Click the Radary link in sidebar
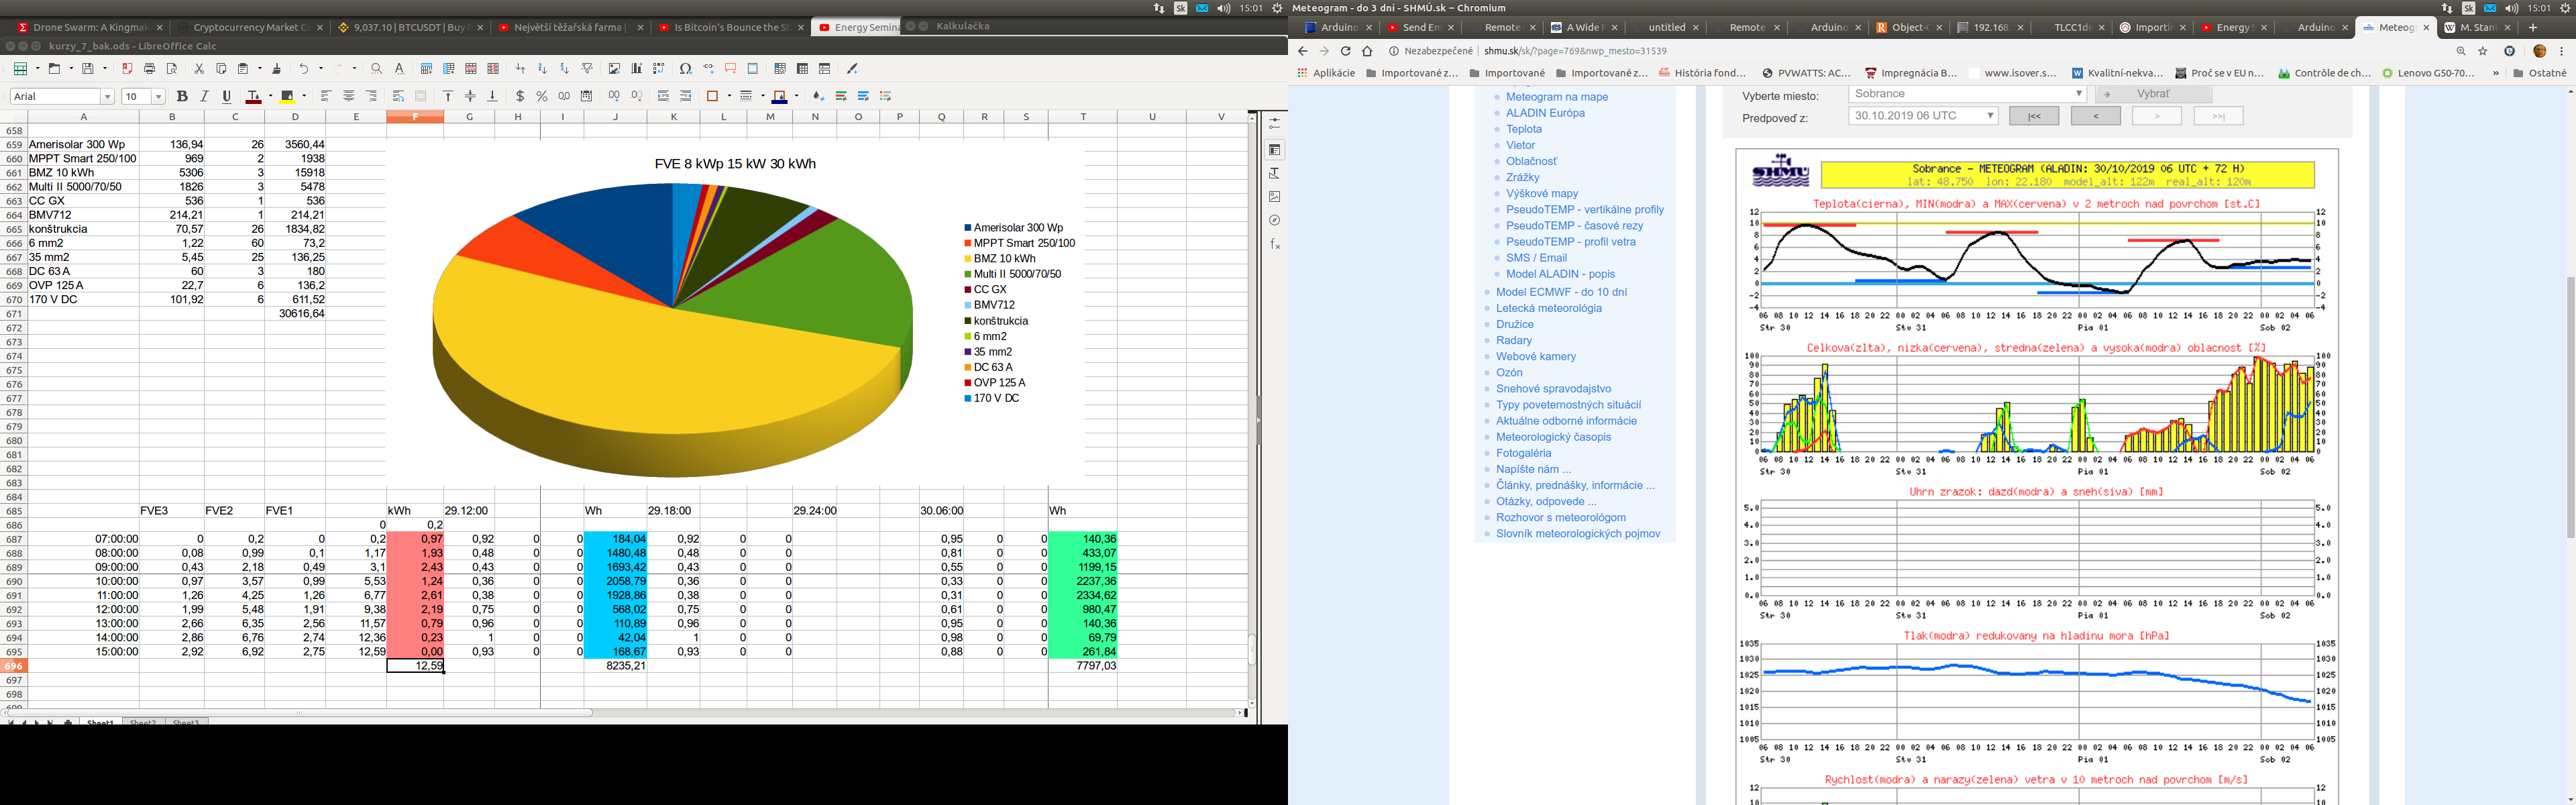This screenshot has height=805, width=2576. (x=1513, y=340)
